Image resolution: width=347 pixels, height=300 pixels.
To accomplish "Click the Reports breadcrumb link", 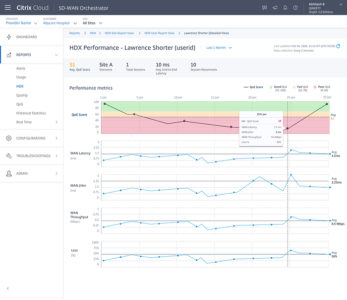I will click(x=74, y=33).
